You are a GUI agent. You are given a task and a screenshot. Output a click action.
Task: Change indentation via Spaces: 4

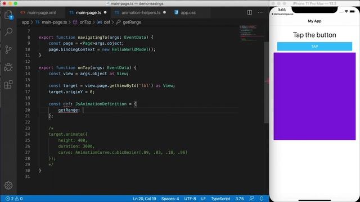(170, 199)
